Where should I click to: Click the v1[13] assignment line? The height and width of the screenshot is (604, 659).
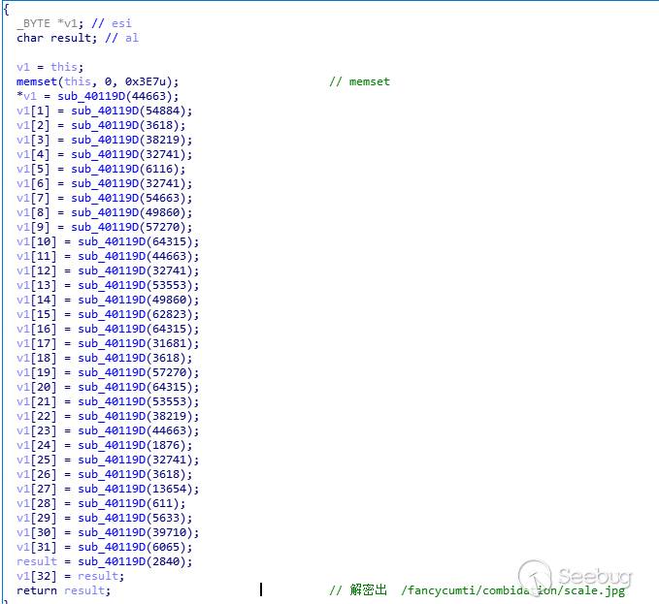[x=108, y=285]
